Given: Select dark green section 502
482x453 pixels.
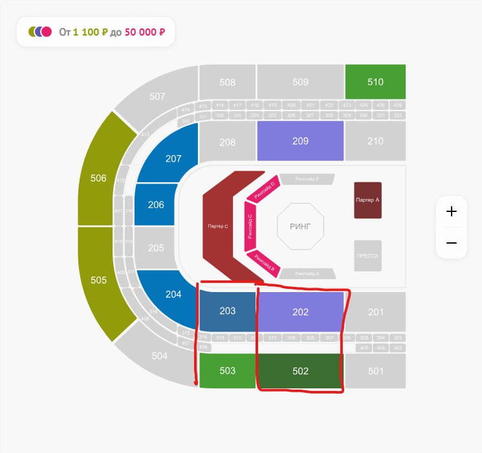Looking at the screenshot, I should click(300, 371).
